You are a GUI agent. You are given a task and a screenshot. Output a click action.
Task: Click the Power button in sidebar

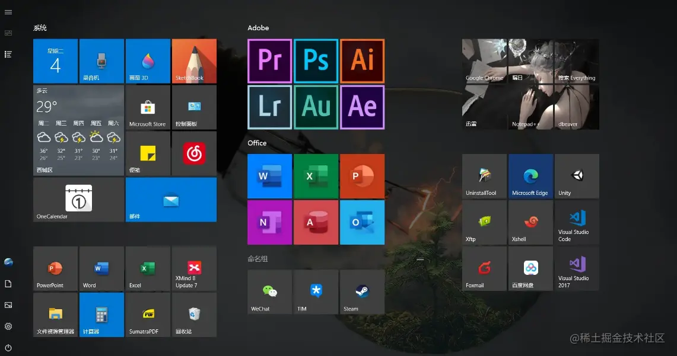click(8, 348)
